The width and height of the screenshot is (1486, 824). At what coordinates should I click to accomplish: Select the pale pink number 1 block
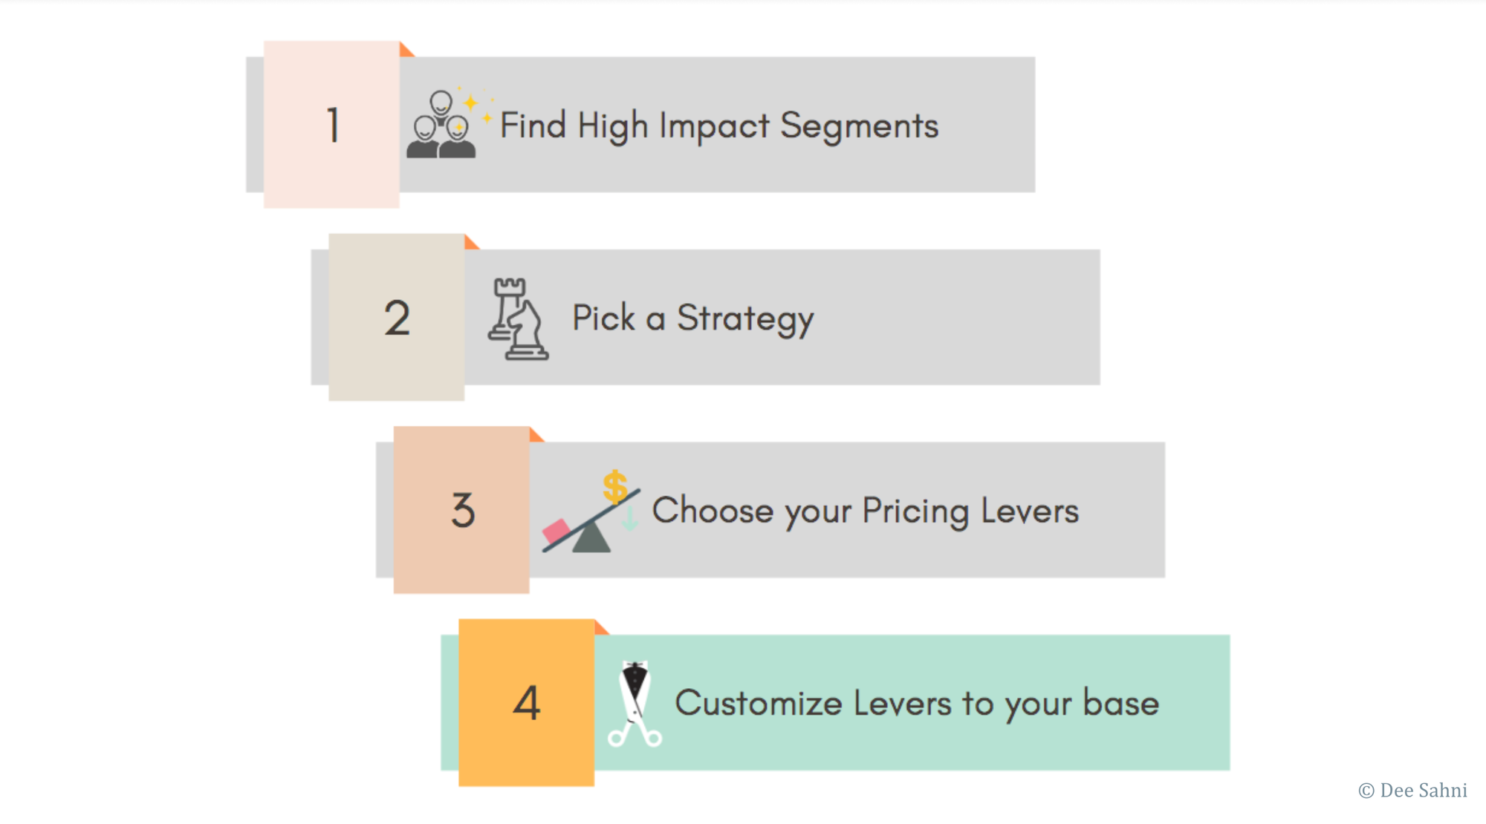(331, 125)
